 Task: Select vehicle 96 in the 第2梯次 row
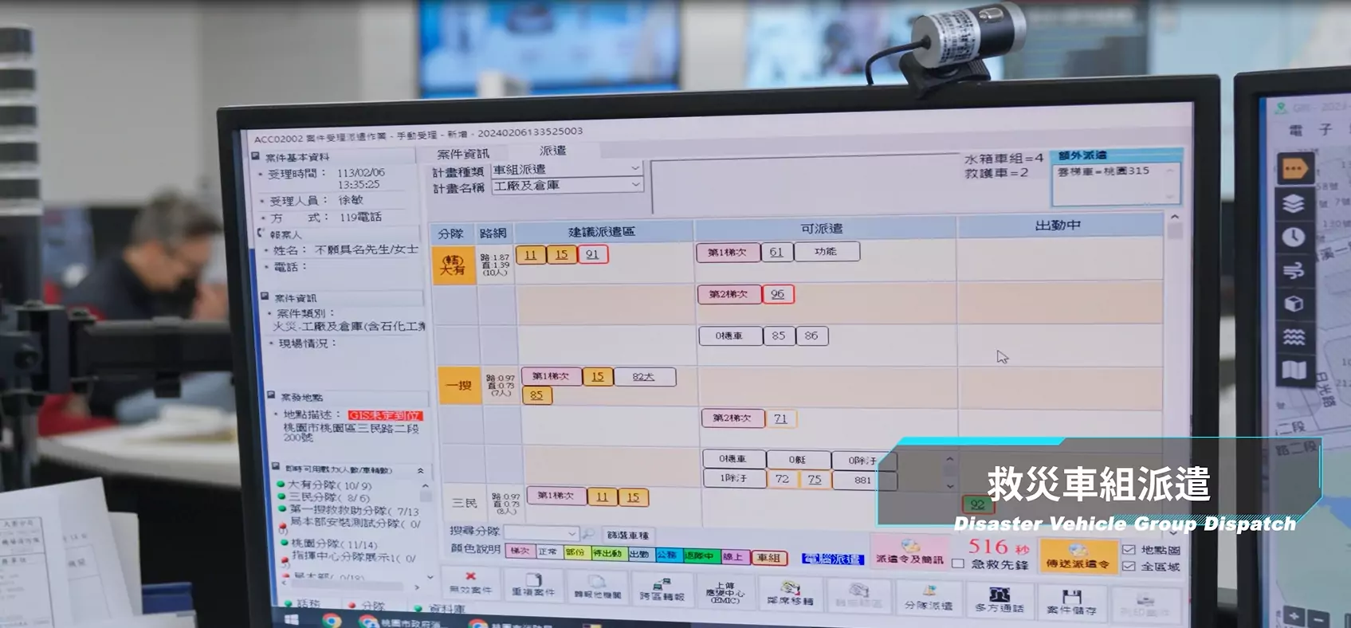pyautogui.click(x=777, y=294)
